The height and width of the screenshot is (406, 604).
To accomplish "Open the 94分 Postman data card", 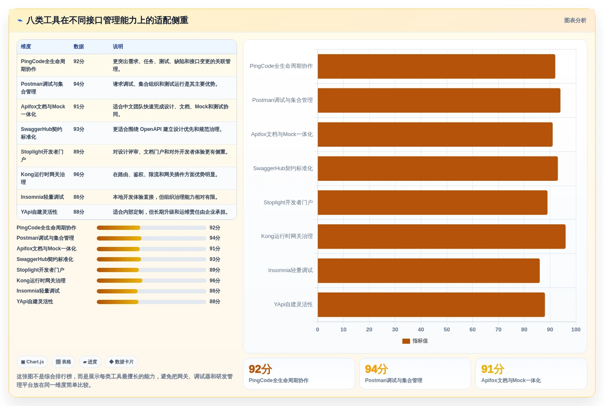I will click(x=415, y=374).
